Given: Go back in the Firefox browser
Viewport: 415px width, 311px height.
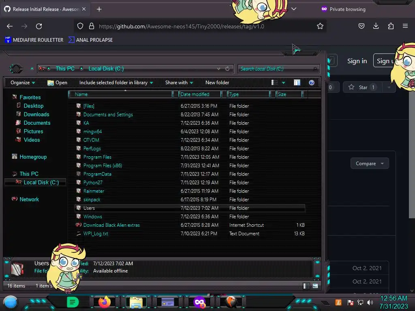Looking at the screenshot, I should click(x=10, y=26).
